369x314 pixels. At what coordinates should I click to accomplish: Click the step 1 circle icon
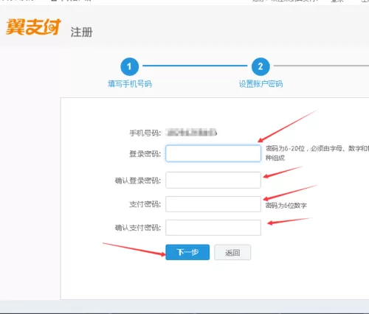point(129,66)
